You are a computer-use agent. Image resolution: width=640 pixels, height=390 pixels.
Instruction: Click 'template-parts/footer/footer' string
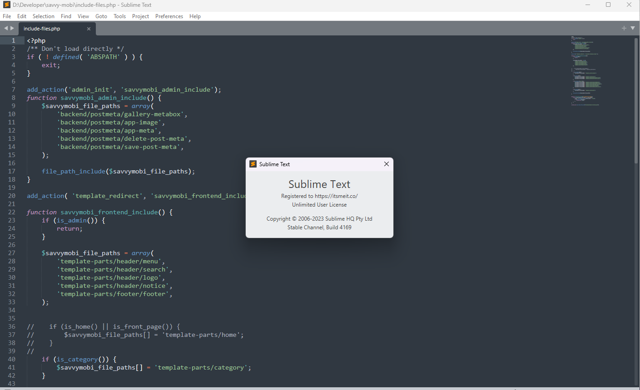[113, 294]
